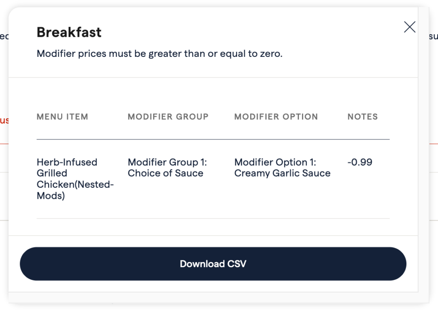The image size is (438, 310).
Task: Click cut-off "su" text behind dialog's right edge
Action: [x=433, y=36]
